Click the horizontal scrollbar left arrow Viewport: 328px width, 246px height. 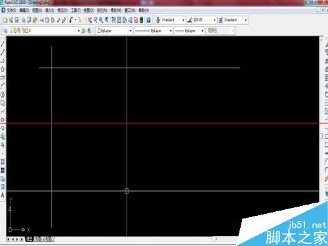click(x=216, y=239)
